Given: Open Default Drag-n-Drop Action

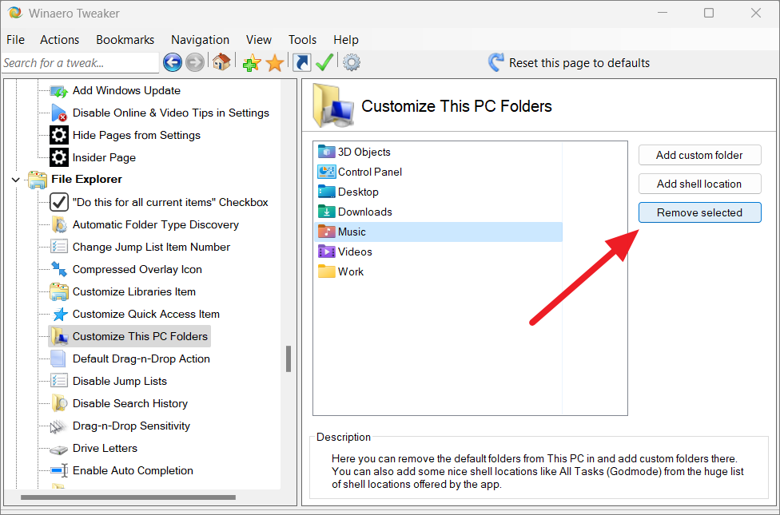Looking at the screenshot, I should click(x=141, y=359).
